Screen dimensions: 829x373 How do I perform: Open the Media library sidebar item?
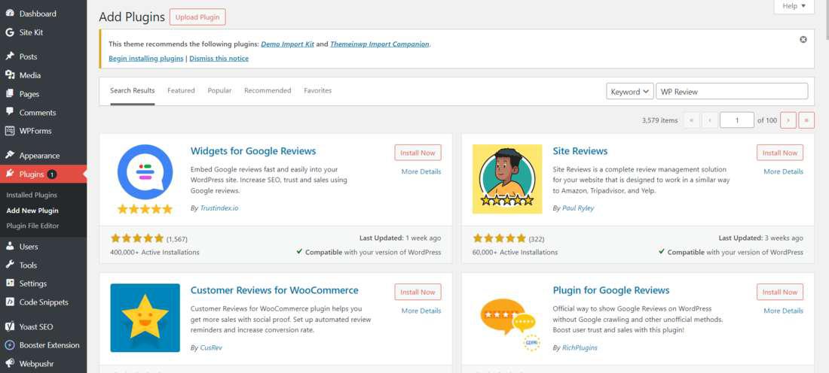[30, 75]
